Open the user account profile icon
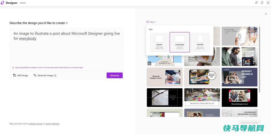This screenshot has width=271, height=134. click(x=268, y=3)
